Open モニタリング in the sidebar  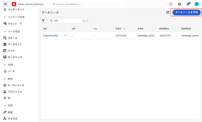point(15,57)
